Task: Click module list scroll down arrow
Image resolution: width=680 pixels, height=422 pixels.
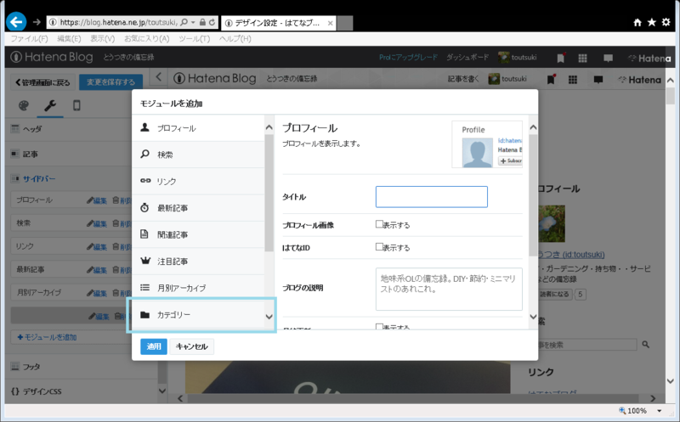Action: [x=269, y=318]
